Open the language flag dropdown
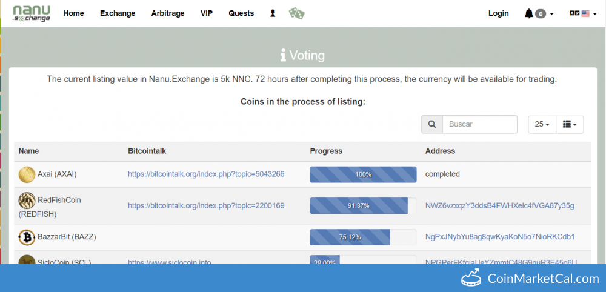 click(583, 13)
